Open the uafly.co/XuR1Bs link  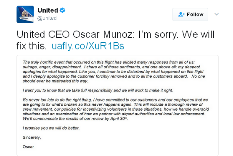point(88,46)
